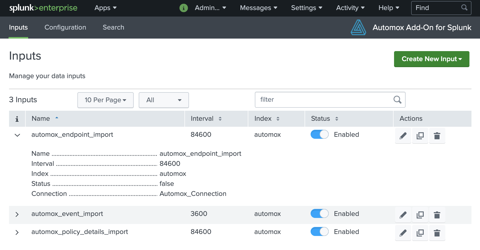Screen dimensions: 480x250
Task: Delete the automox_endpoint_import input
Action: (437, 136)
